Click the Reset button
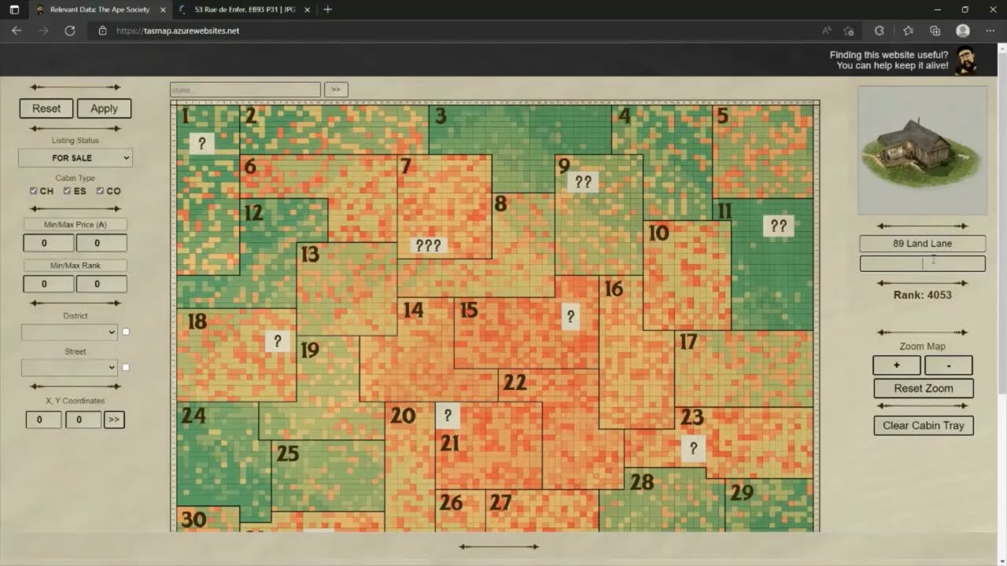The height and width of the screenshot is (566, 1007). pyautogui.click(x=46, y=108)
